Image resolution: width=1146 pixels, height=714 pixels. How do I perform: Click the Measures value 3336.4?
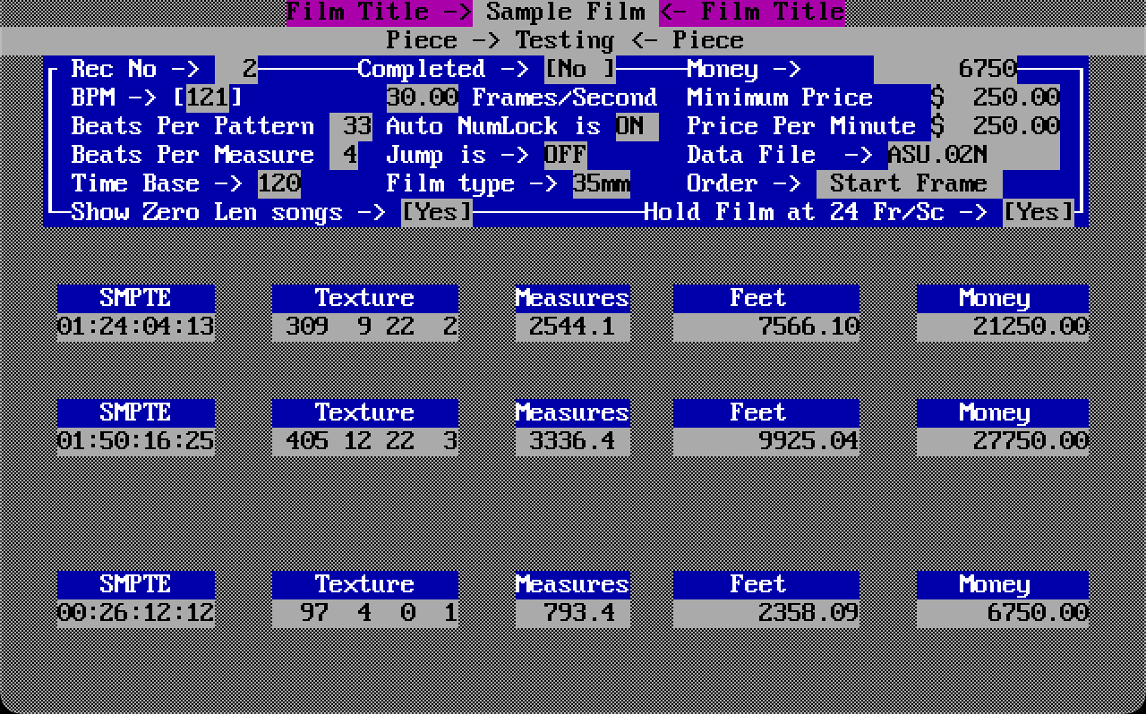point(573,442)
